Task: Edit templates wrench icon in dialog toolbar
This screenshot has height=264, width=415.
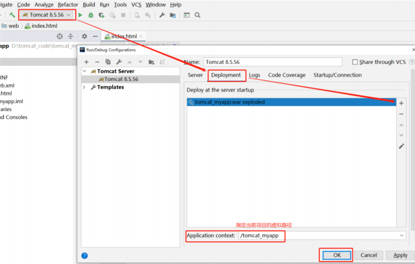Action: pos(119,62)
